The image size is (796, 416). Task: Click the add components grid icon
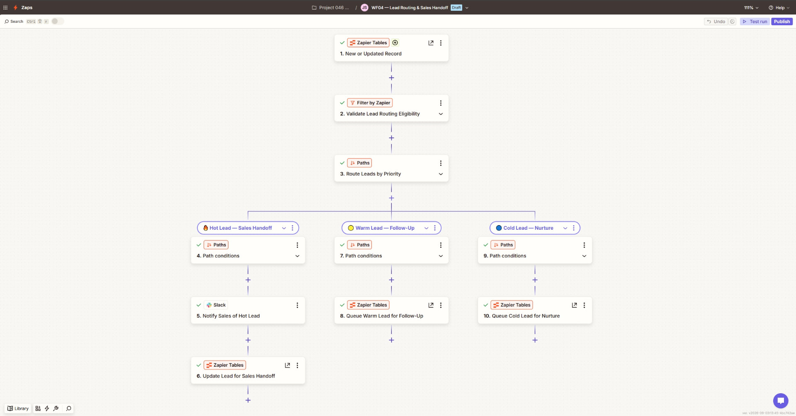(x=38, y=408)
